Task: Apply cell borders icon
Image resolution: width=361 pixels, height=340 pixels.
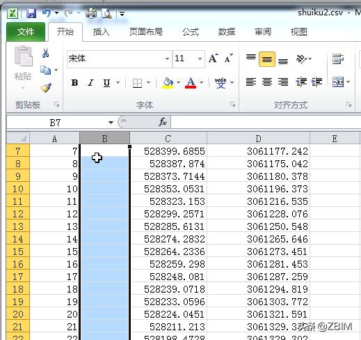Action: tap(137, 83)
